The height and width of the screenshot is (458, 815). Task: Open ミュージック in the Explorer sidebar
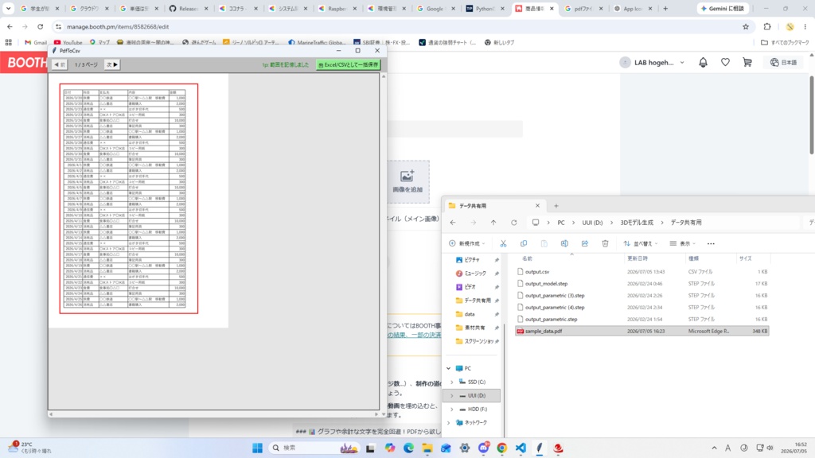474,274
